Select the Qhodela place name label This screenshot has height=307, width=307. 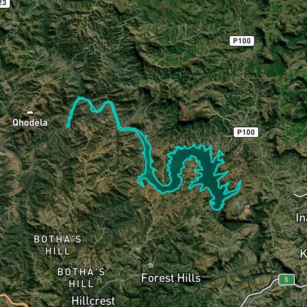30,123
